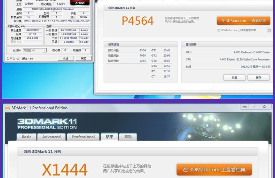The width and height of the screenshot is (275, 178).
Task: Click the GT4 result 12.56
Action: click(x=167, y=66)
